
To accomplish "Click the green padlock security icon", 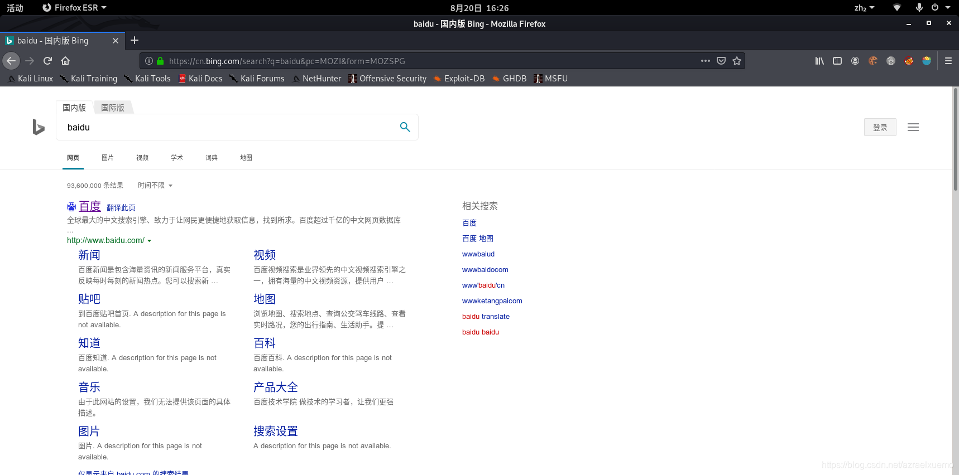I will coord(160,61).
